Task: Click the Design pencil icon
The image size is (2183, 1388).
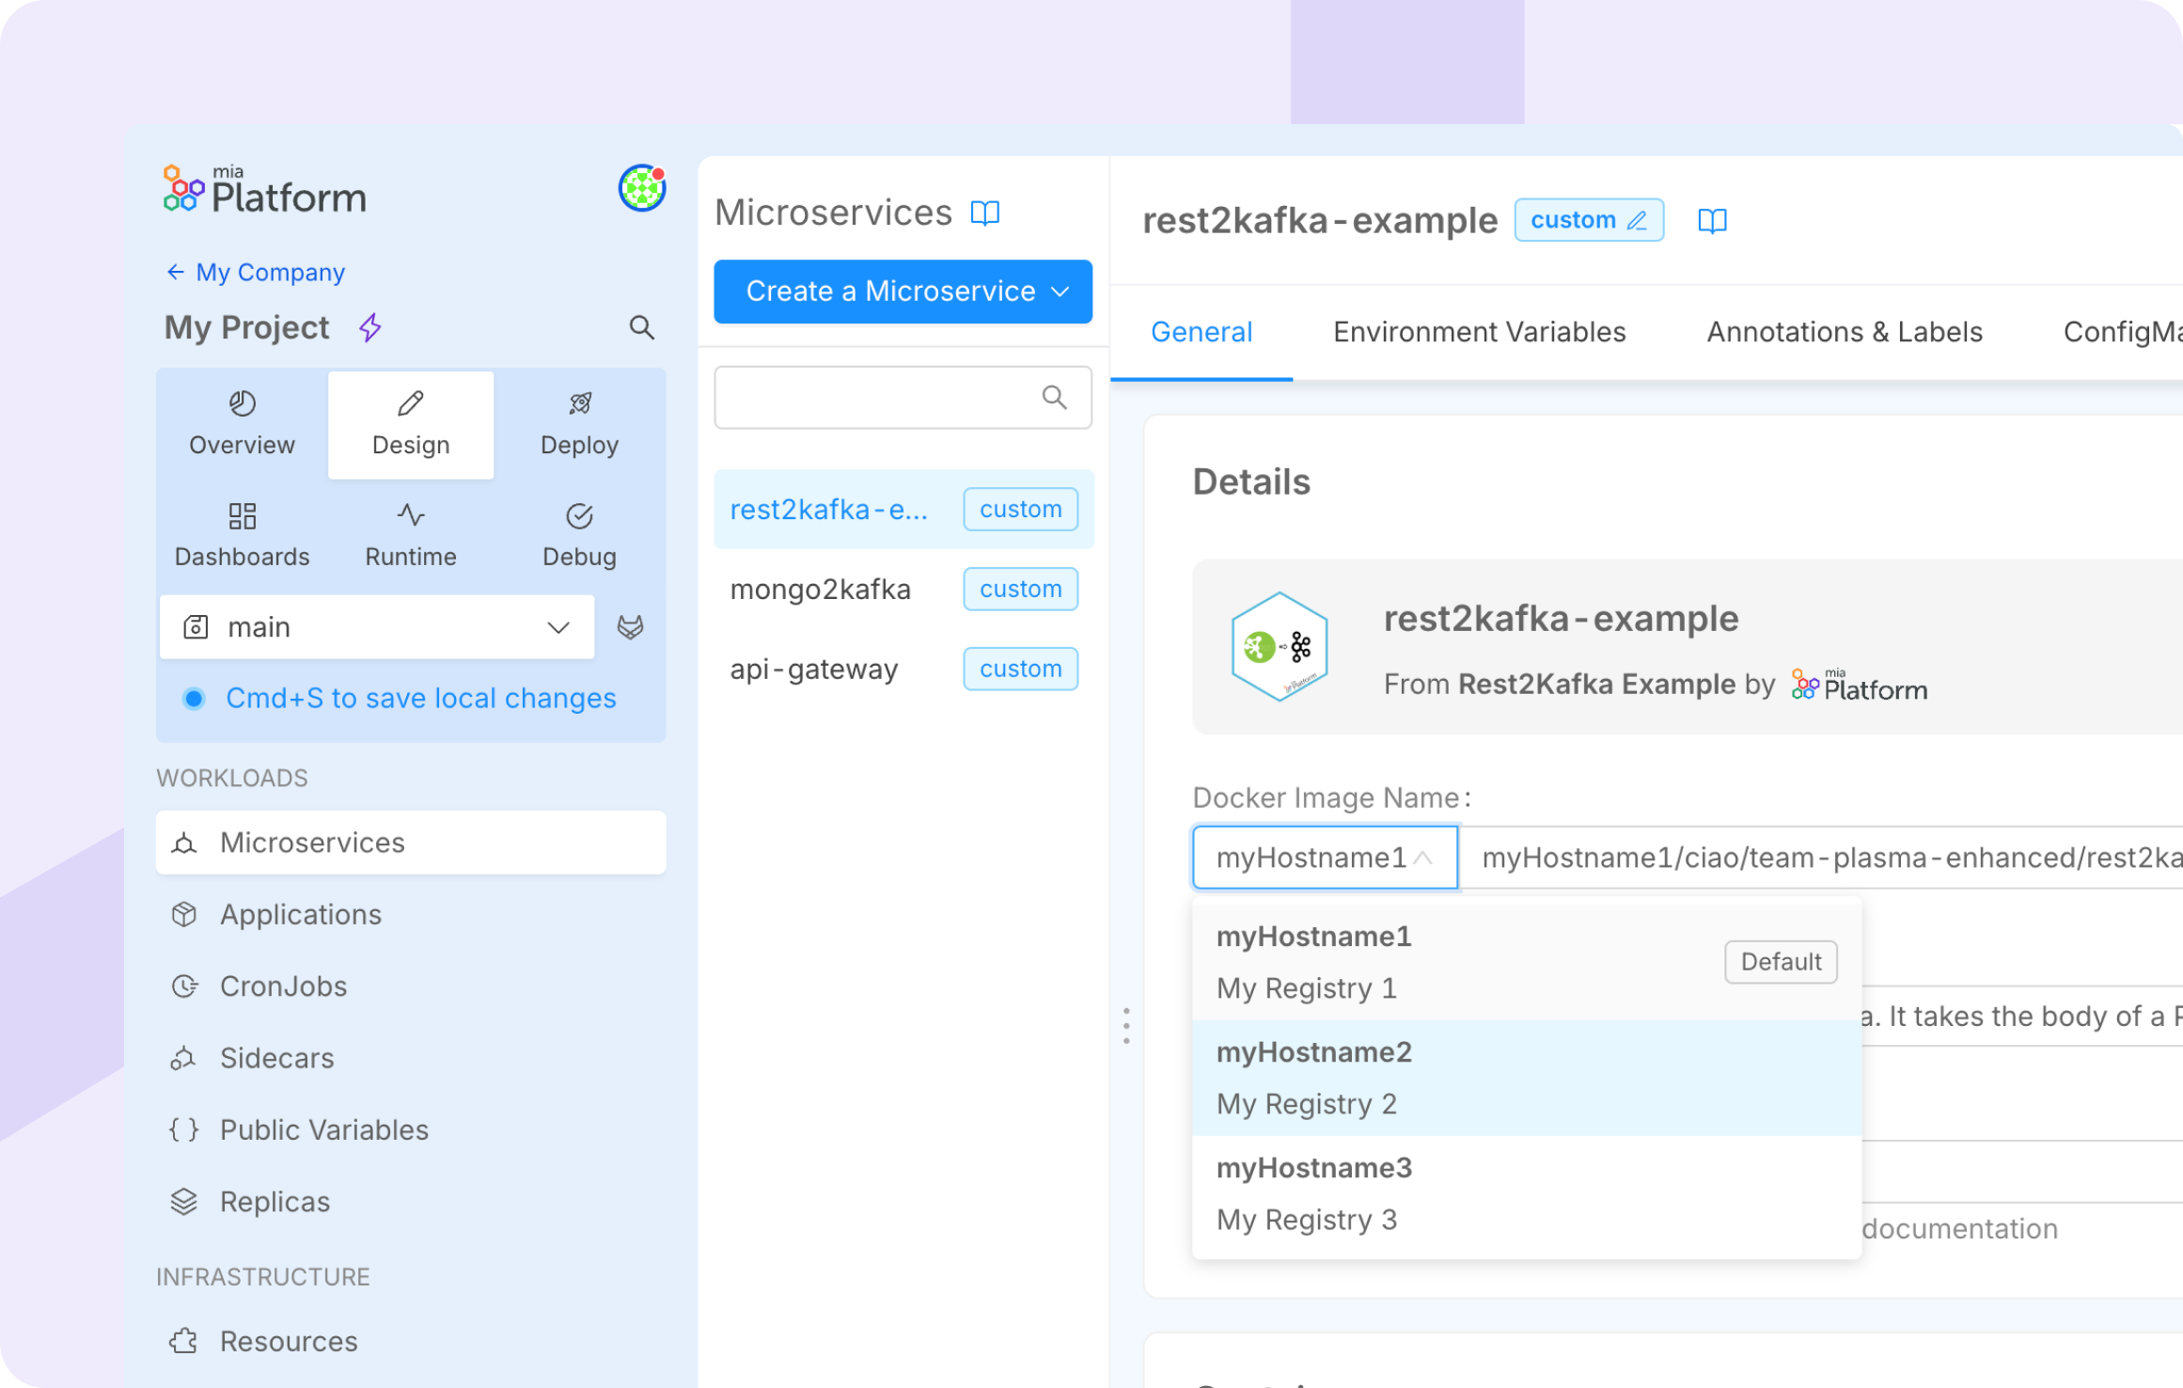Action: click(410, 402)
